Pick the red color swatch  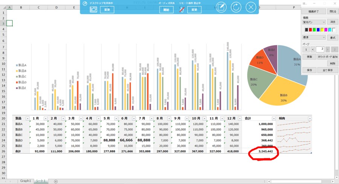[x=310, y=30]
